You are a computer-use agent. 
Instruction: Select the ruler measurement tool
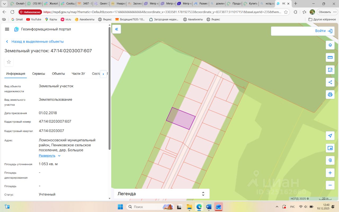click(x=330, y=57)
